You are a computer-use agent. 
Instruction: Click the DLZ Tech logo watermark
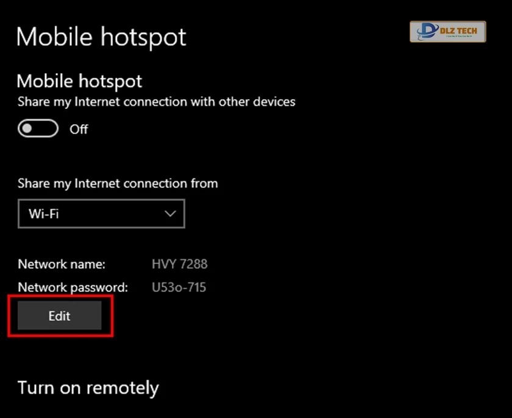click(x=447, y=32)
